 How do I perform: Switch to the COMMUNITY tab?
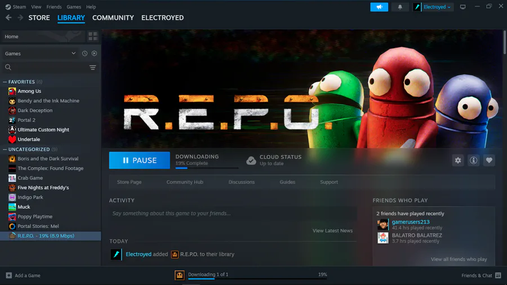[113, 18]
